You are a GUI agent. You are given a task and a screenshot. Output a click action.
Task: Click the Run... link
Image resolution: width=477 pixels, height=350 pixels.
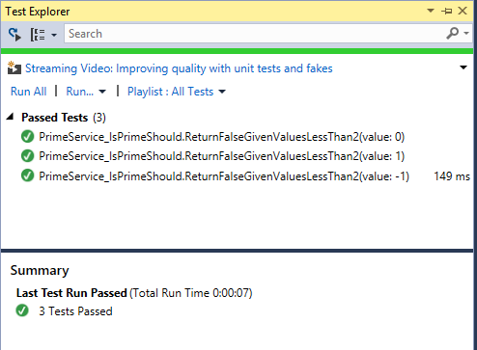(x=80, y=92)
